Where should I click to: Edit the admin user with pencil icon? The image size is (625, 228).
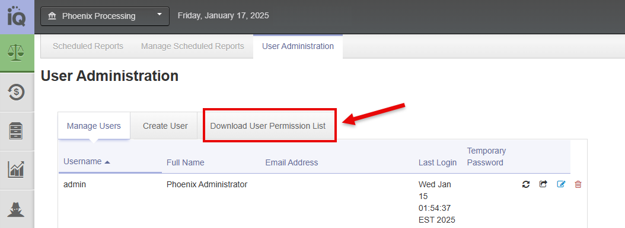tap(561, 184)
